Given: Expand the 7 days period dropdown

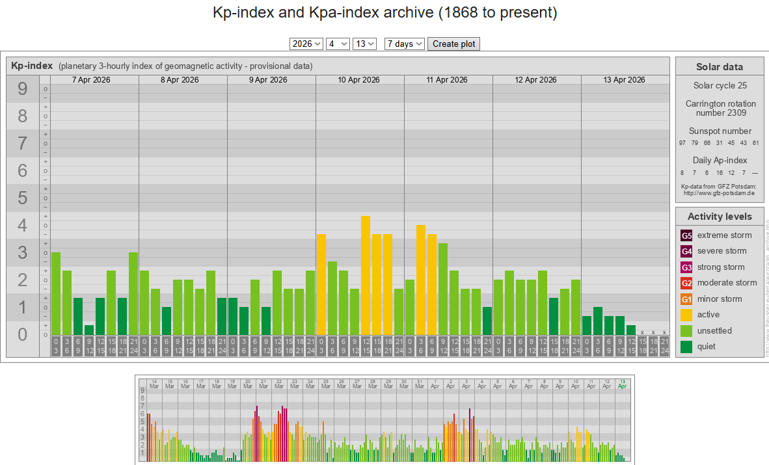Looking at the screenshot, I should pos(404,44).
